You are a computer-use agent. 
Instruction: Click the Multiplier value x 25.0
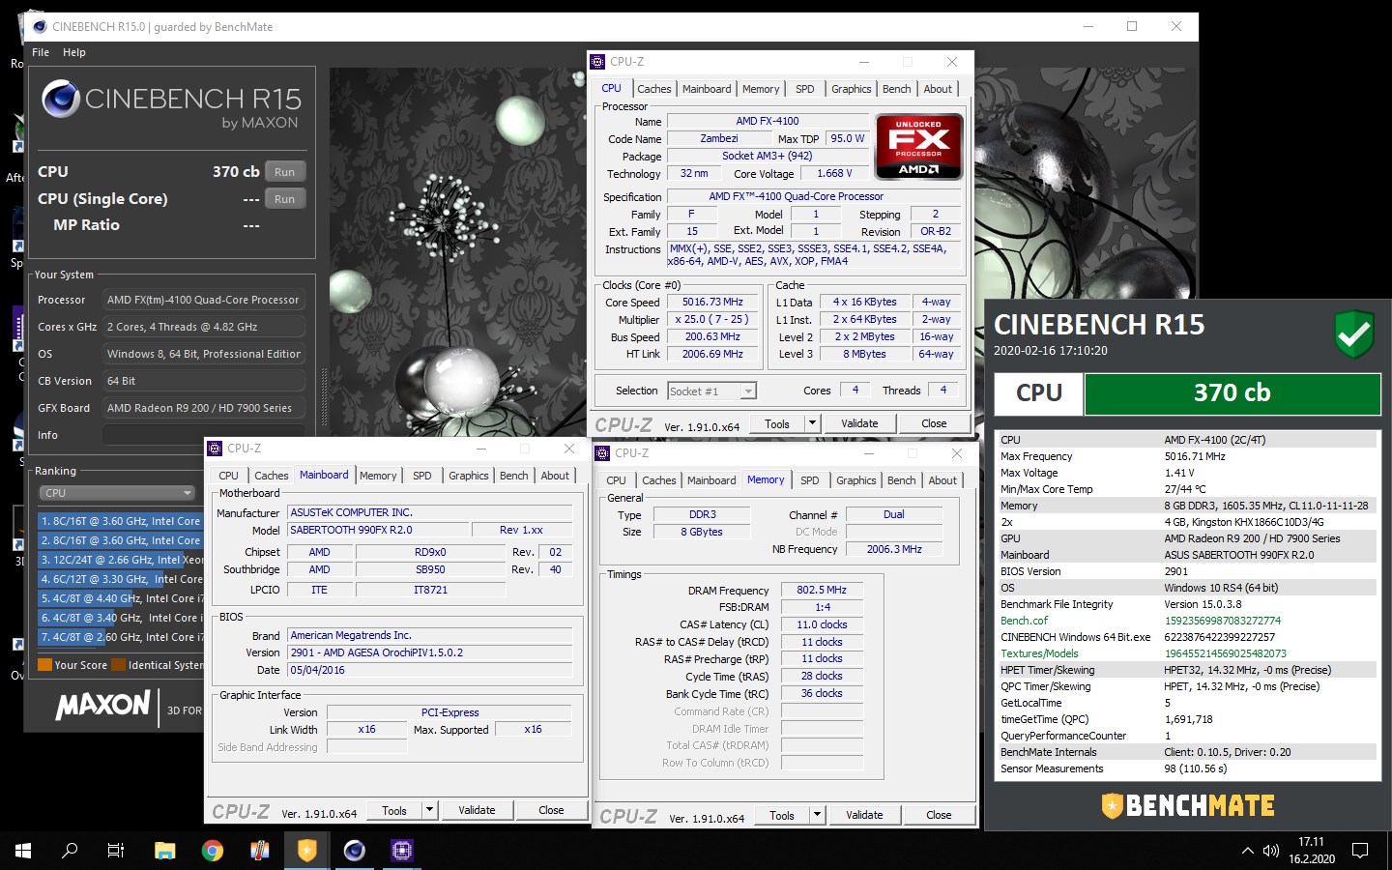click(712, 320)
